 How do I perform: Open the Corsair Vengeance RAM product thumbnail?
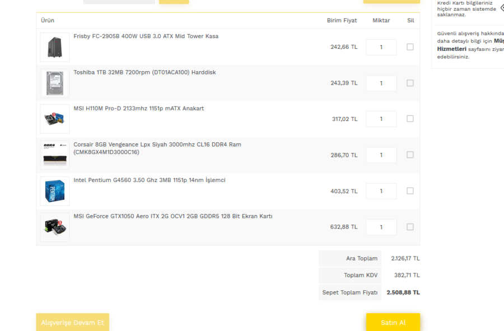pyautogui.click(x=55, y=155)
